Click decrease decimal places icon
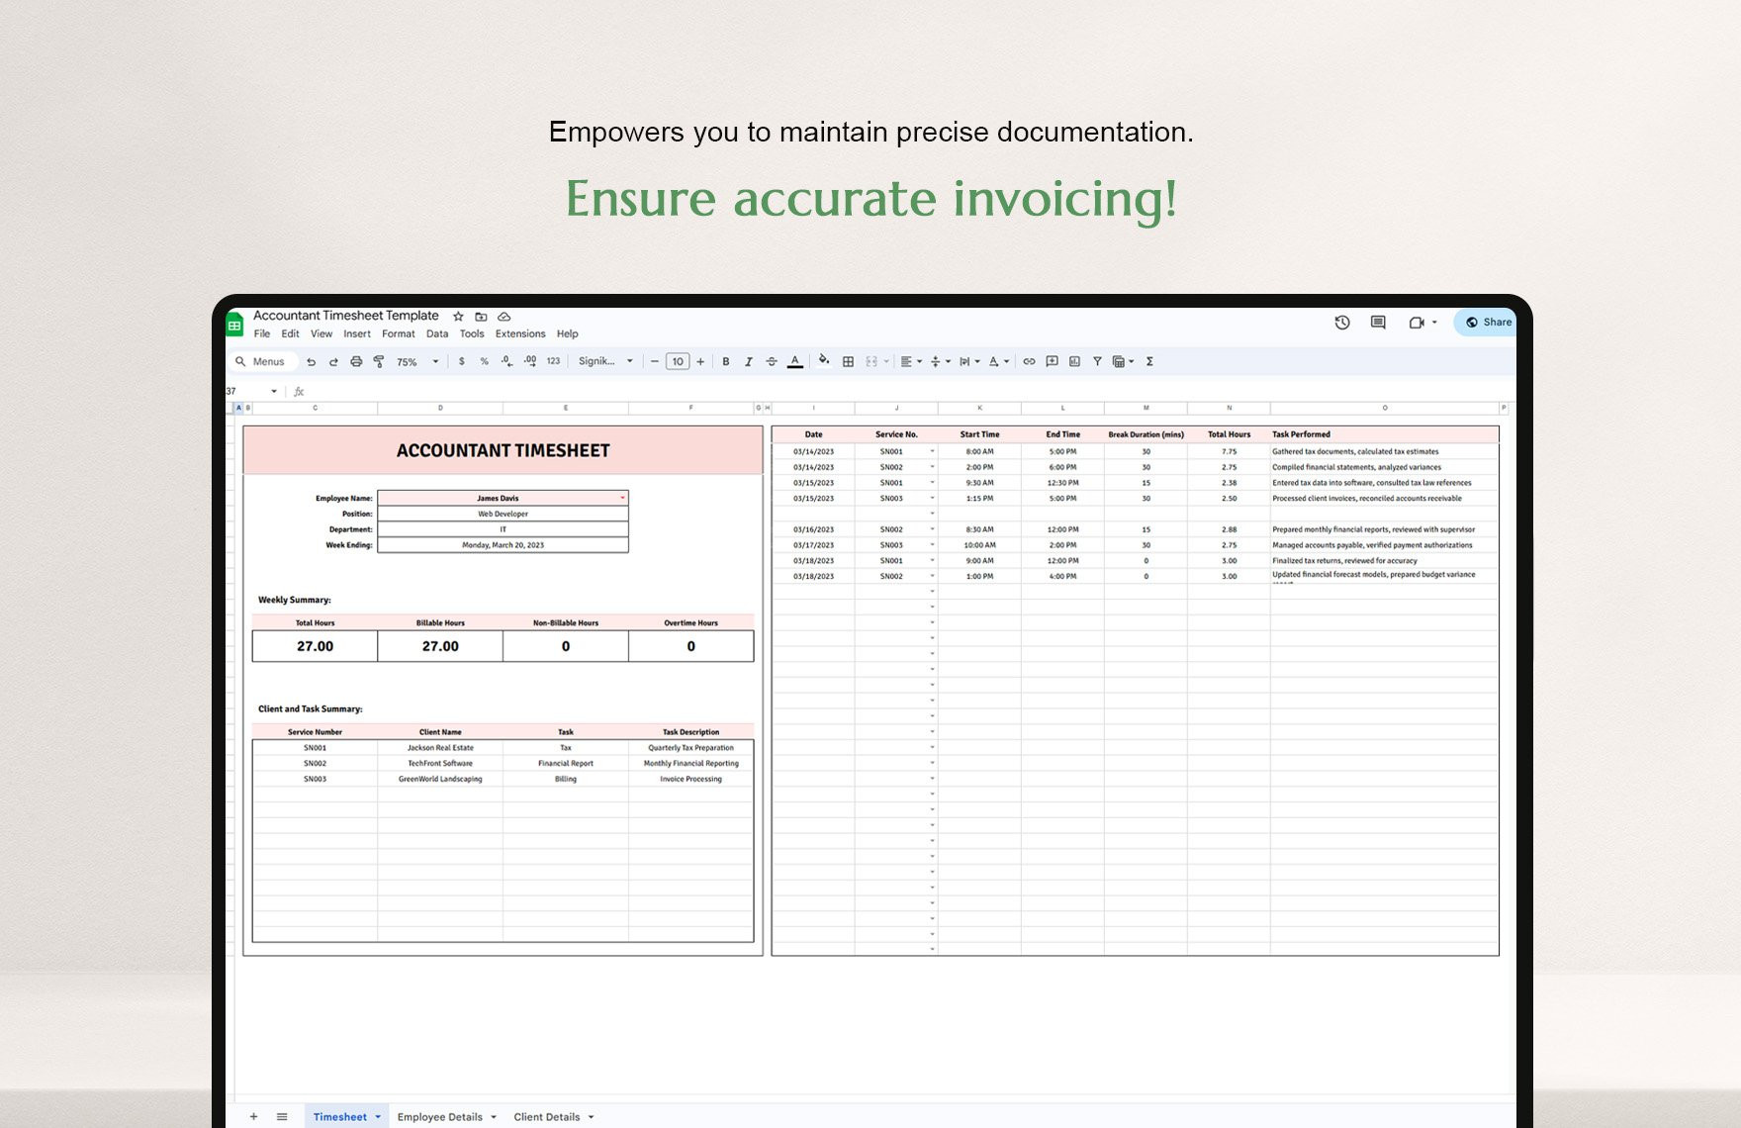Image resolution: width=1741 pixels, height=1128 pixels. 506,362
